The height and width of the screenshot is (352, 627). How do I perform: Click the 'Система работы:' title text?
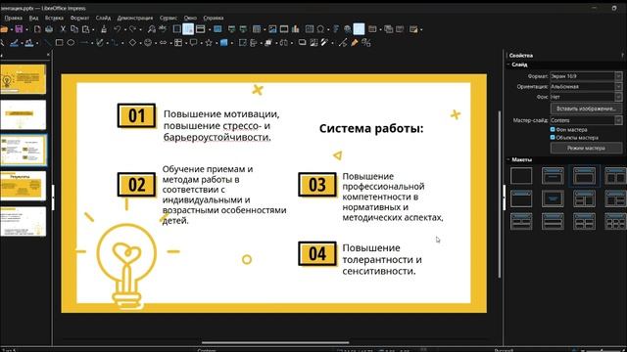(371, 128)
